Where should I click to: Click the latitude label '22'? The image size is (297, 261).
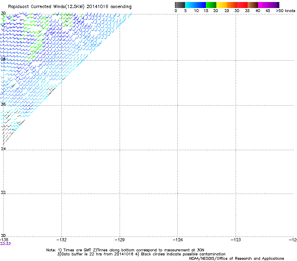(x=3, y=192)
